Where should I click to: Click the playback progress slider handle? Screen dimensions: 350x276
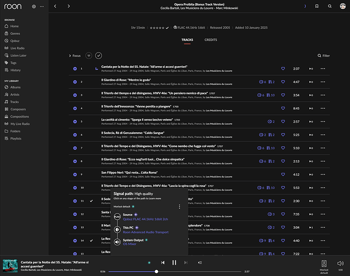point(156,272)
